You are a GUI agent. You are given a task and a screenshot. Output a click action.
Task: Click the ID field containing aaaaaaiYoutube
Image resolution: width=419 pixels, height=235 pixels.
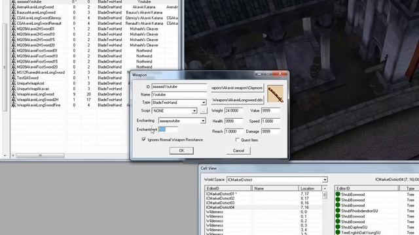point(179,87)
